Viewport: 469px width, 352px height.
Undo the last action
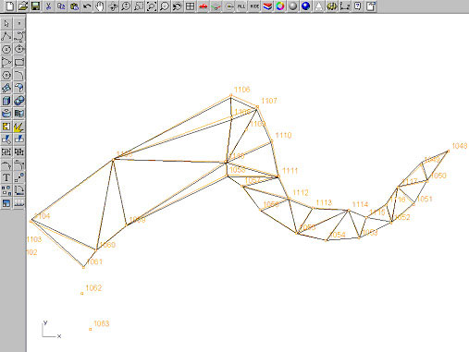87,6
